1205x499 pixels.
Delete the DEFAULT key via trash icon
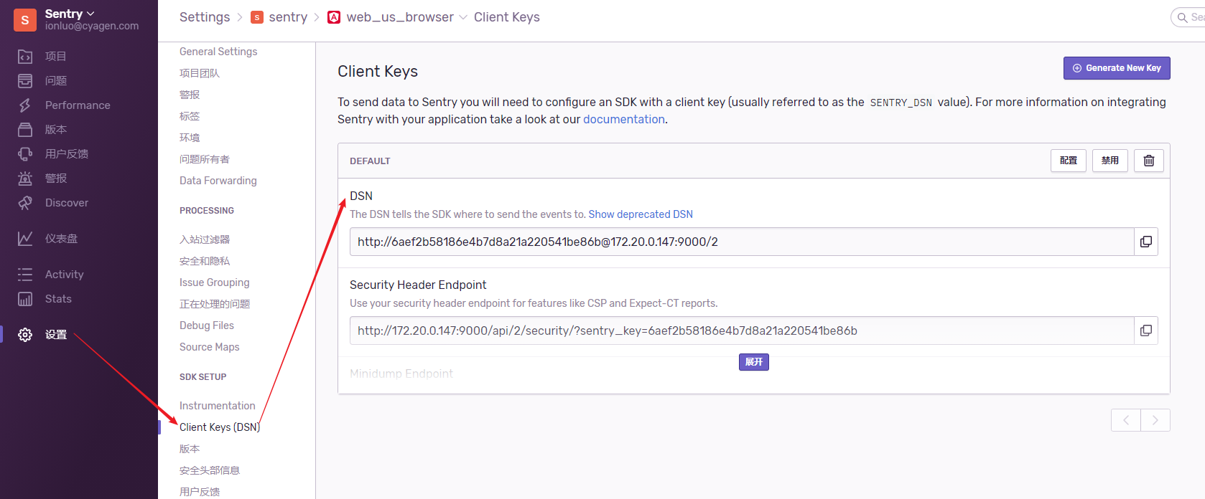coord(1148,161)
